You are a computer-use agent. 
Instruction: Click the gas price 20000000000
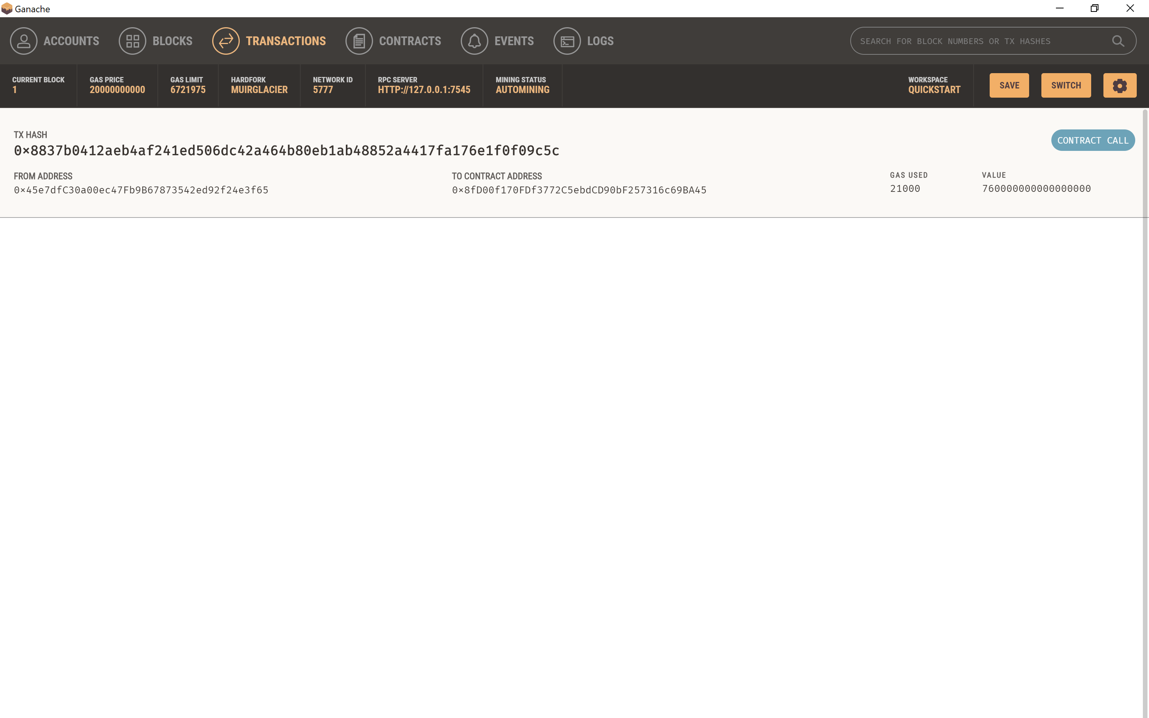[117, 90]
